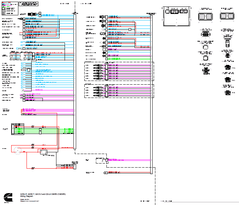Click the small connector block below left ECM bar
Viewport: 239px width, 205px height.
(x=75, y=164)
